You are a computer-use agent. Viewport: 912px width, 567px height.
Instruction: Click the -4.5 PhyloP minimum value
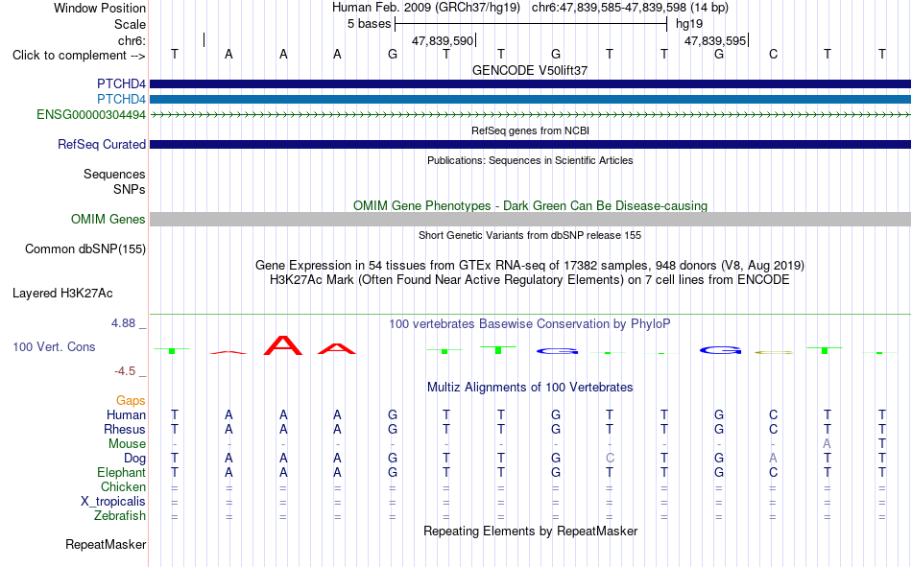point(123,371)
